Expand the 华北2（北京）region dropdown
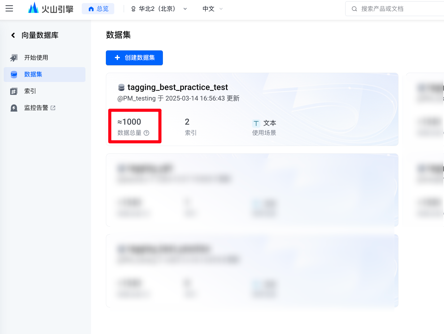 [159, 9]
